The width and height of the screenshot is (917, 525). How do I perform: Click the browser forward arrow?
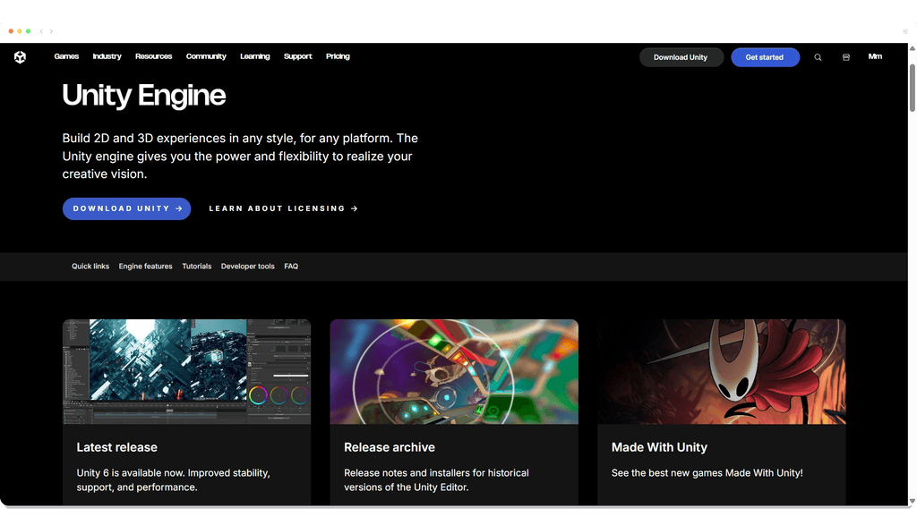(51, 31)
